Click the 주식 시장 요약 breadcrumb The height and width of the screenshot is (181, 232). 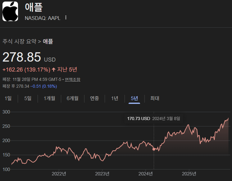(x=19, y=41)
